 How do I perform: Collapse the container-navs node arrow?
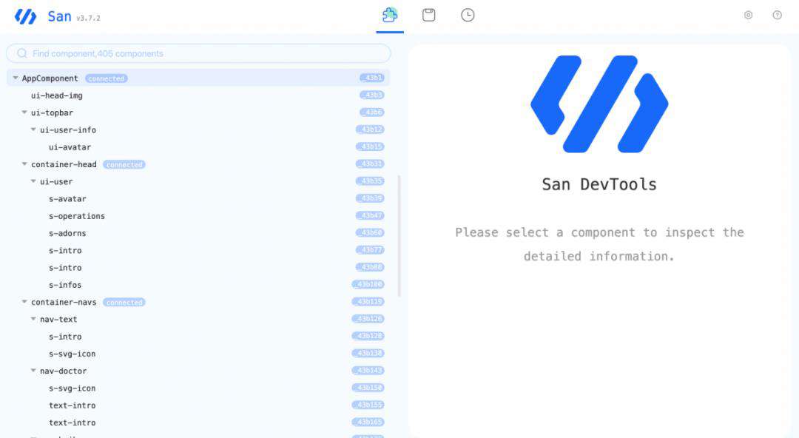[24, 302]
